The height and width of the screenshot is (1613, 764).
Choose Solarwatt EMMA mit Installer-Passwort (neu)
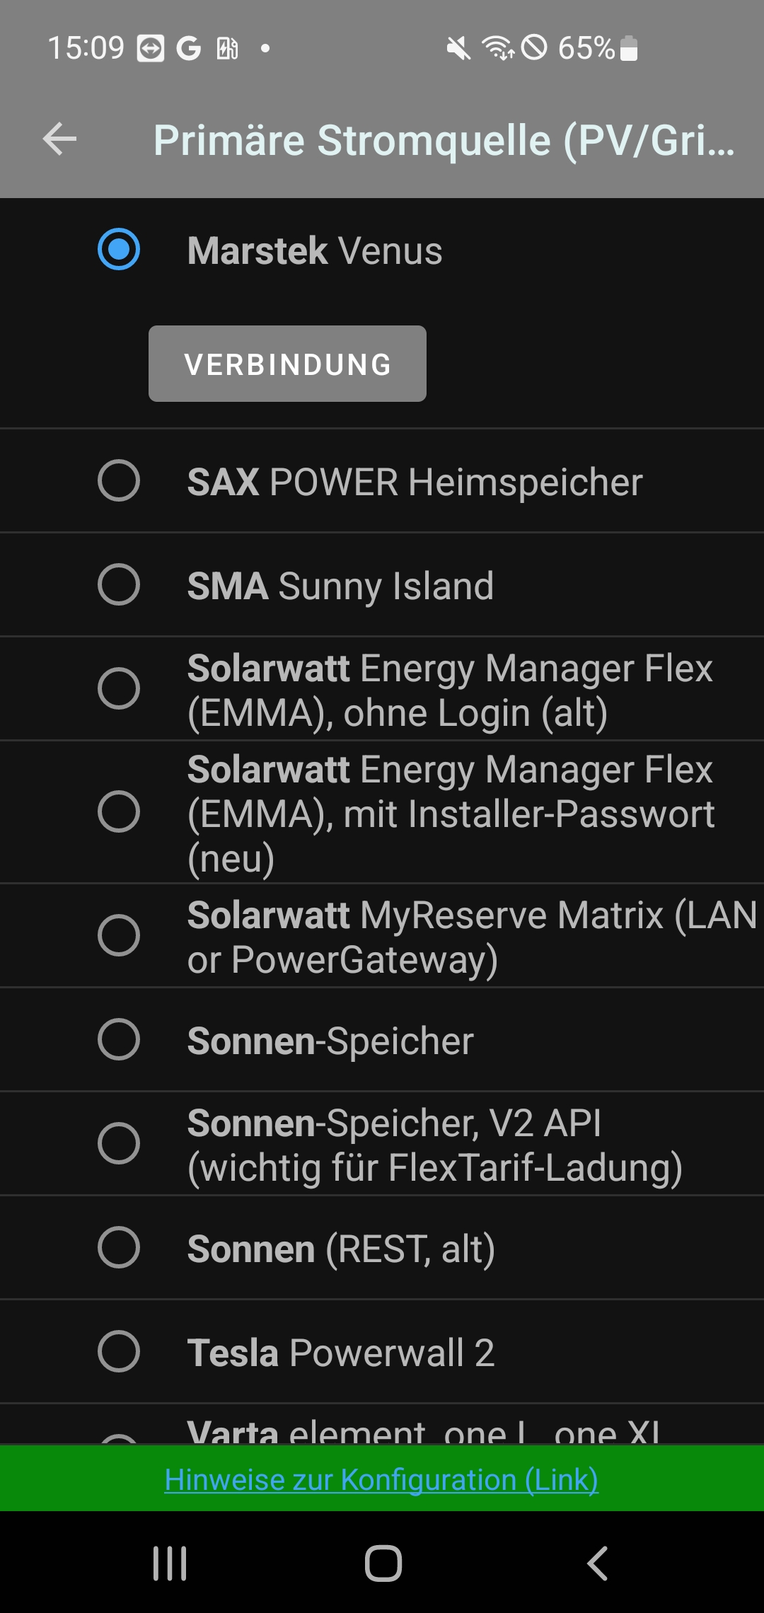119,812
